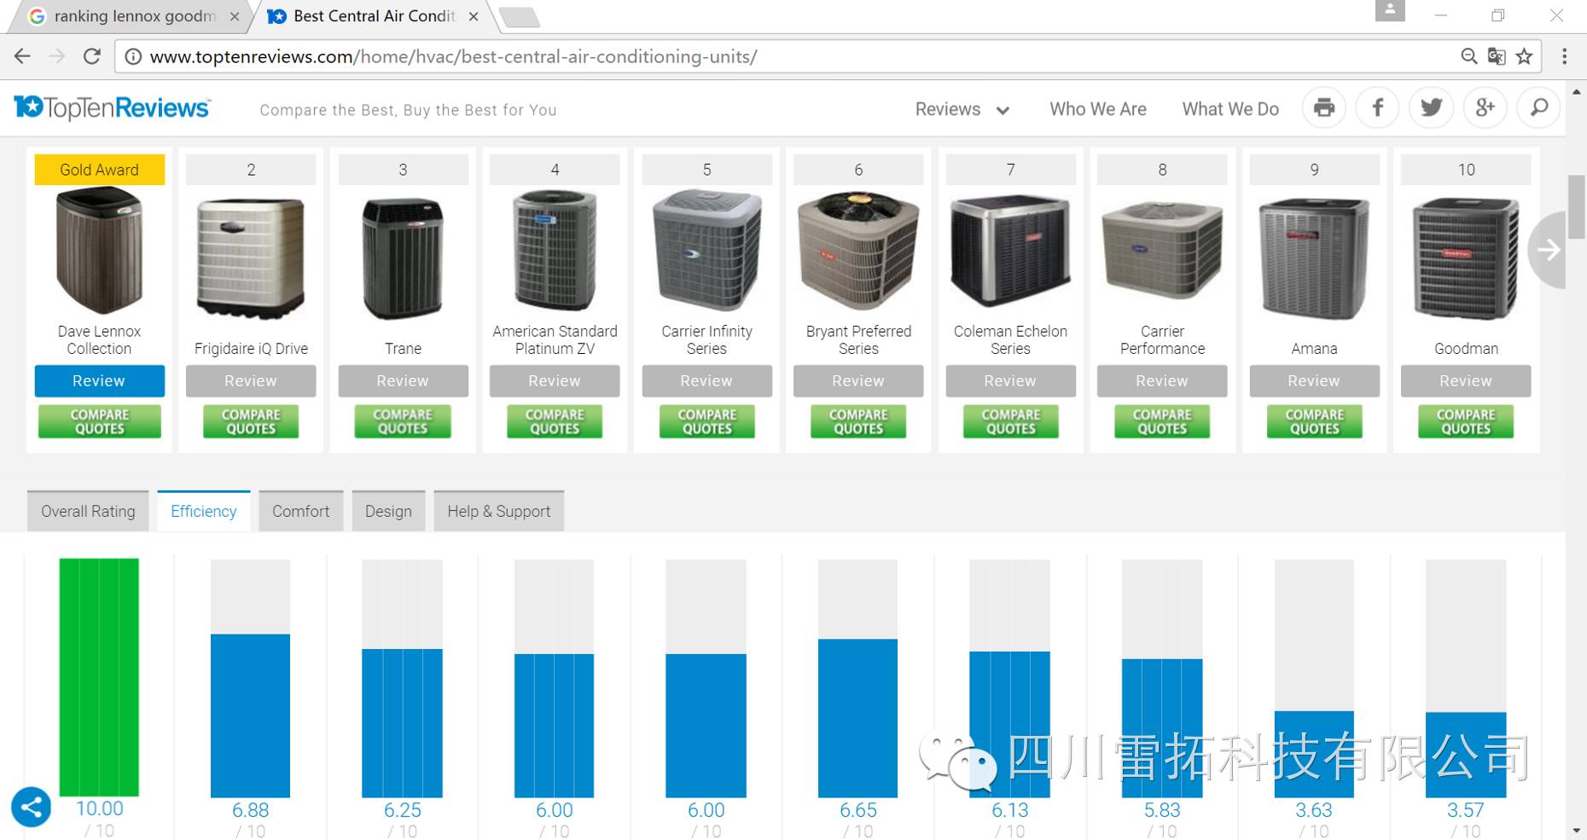1587x840 pixels.
Task: Switch to the Overall Rating tab
Action: click(x=88, y=511)
